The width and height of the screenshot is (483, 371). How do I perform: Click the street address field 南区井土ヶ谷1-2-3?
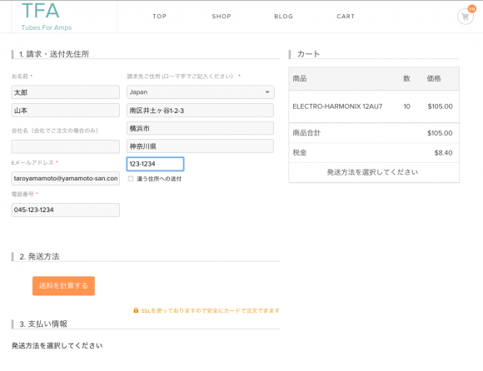point(200,111)
